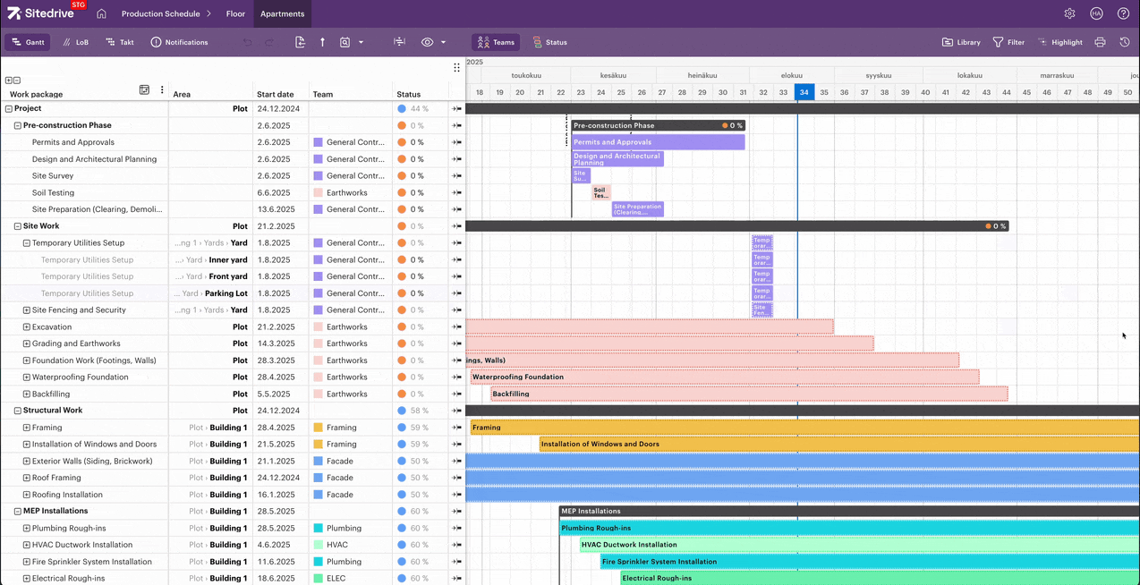This screenshot has width=1140, height=585.
Task: Click the home icon in header
Action: coord(101,14)
